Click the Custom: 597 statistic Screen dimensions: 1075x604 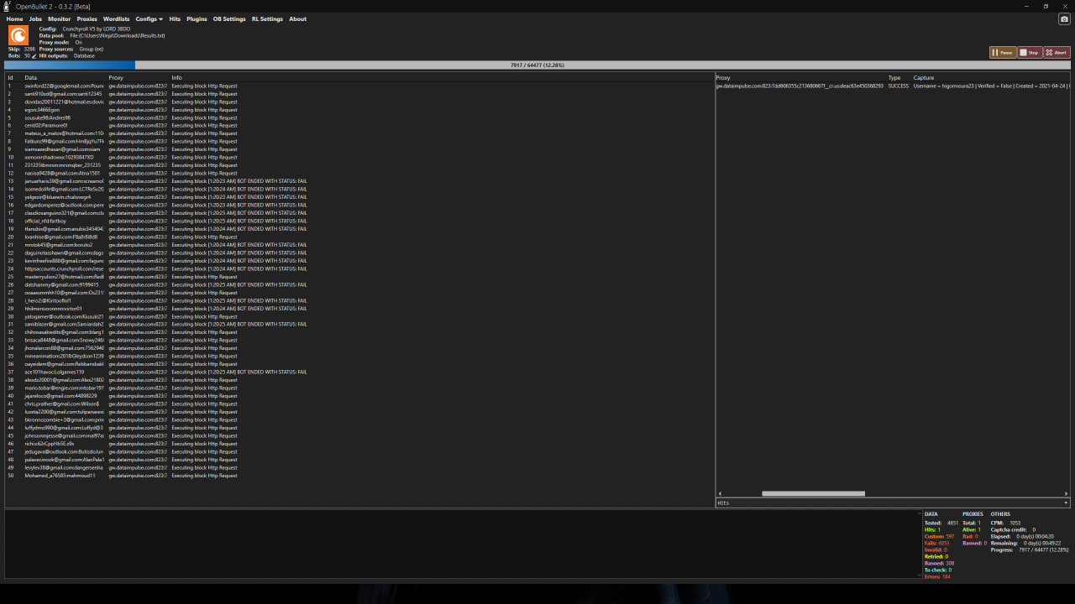click(x=939, y=536)
